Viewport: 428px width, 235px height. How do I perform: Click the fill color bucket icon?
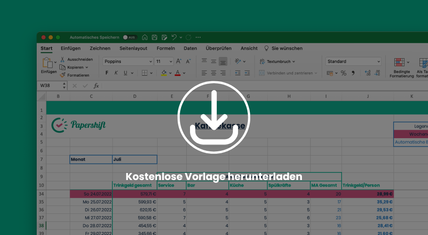pyautogui.click(x=164, y=73)
